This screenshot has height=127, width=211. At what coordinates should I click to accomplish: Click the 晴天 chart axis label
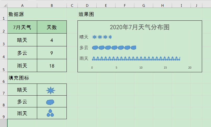[x=84, y=37]
